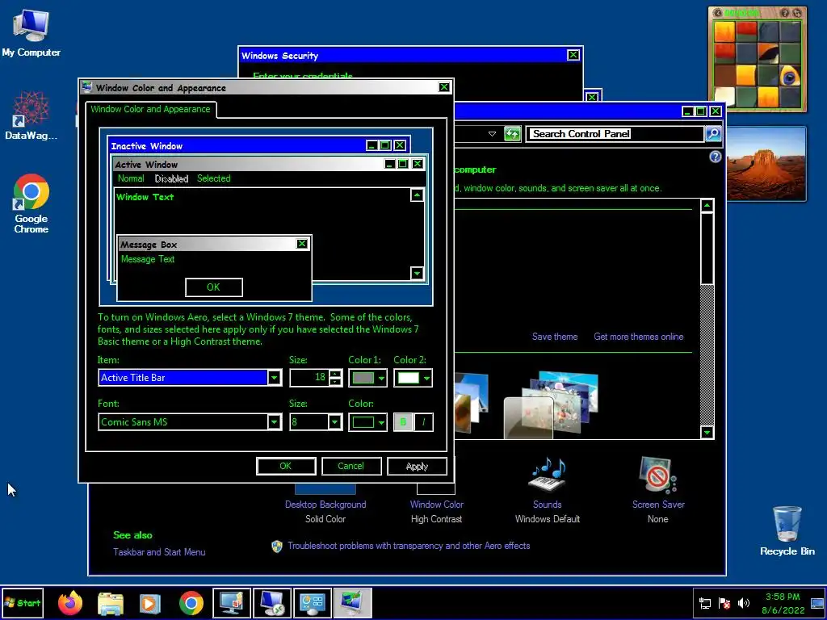Expand the Font dropdown showing Comic Sans MS

(x=275, y=421)
